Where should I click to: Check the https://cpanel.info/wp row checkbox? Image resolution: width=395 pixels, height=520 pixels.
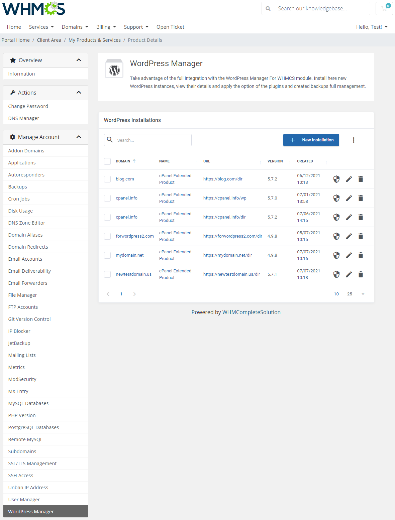pos(107,198)
